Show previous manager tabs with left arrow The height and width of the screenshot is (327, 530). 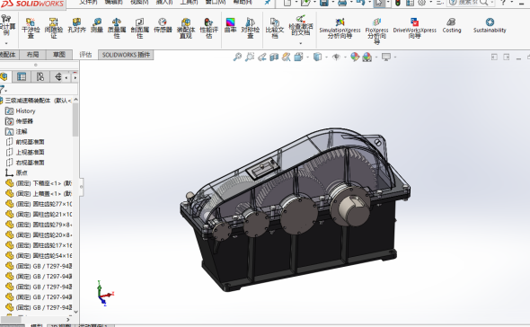pos(66,77)
